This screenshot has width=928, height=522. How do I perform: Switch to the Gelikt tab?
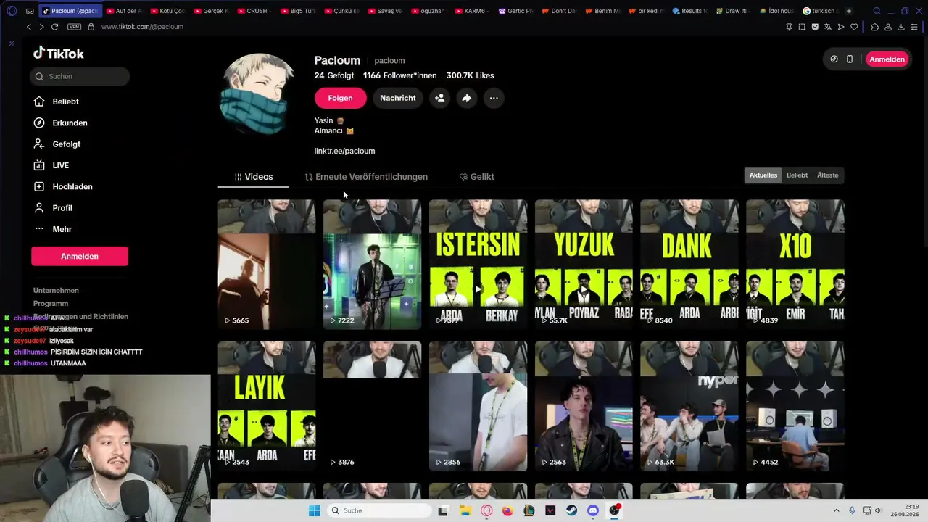tap(477, 177)
